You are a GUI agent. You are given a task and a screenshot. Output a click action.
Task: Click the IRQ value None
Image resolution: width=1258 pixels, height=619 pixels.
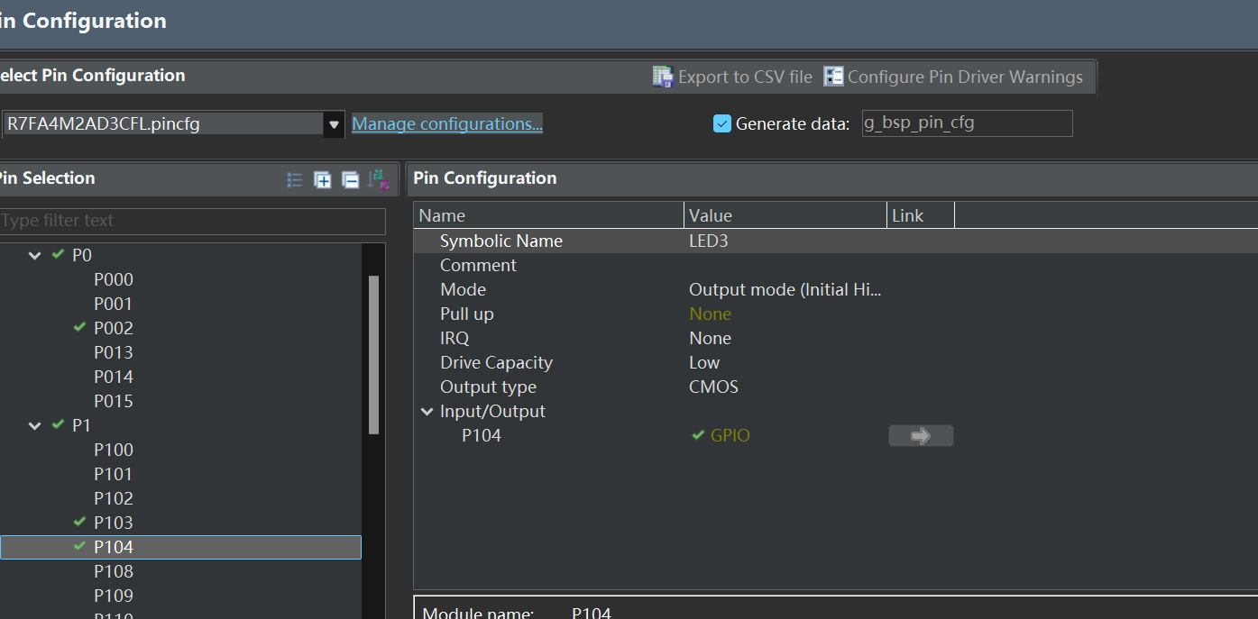tap(710, 339)
